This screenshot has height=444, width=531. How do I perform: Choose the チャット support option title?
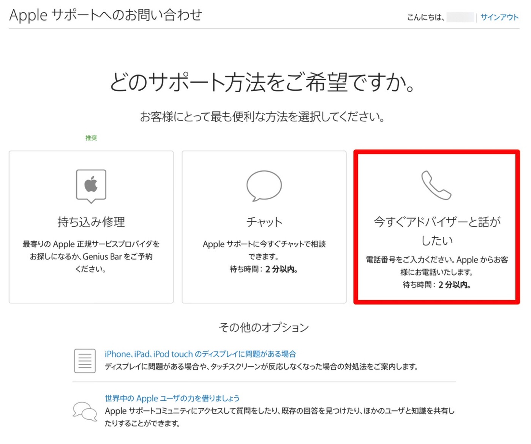[x=264, y=222]
